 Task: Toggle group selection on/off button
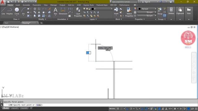click(165, 16)
